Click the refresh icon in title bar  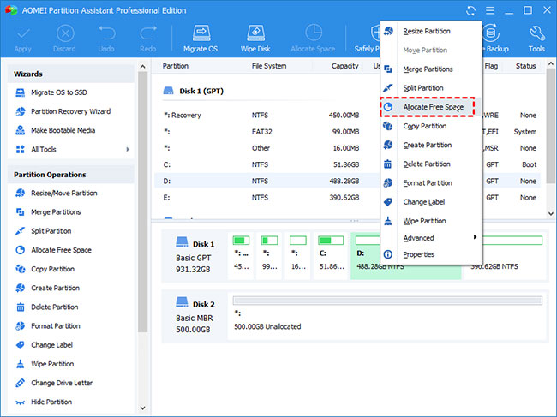pos(470,10)
